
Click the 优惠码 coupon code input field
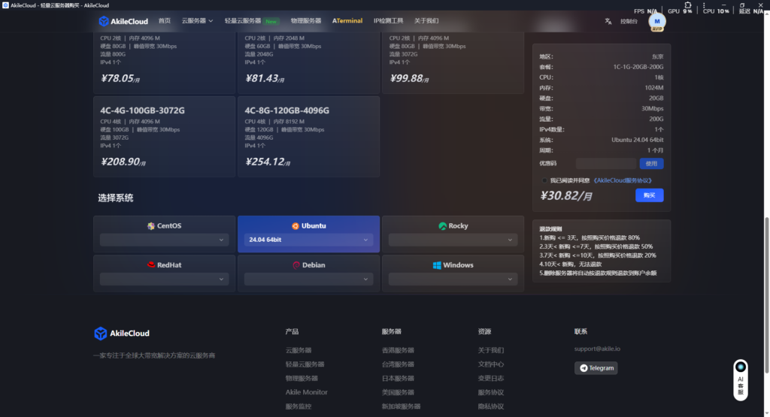[x=606, y=164]
